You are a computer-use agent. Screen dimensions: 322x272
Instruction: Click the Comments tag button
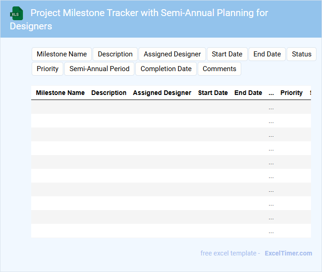tap(219, 69)
